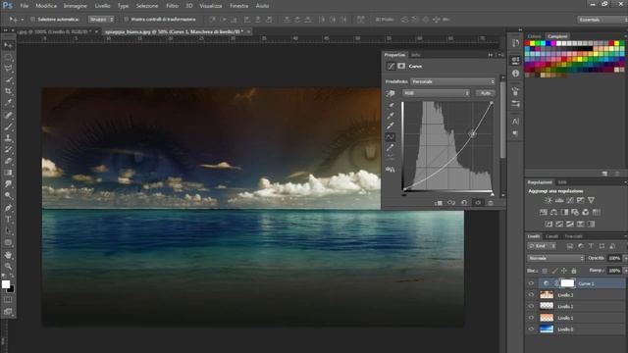
Task: Open the Essentials workspace dropdown
Action: coord(602,20)
